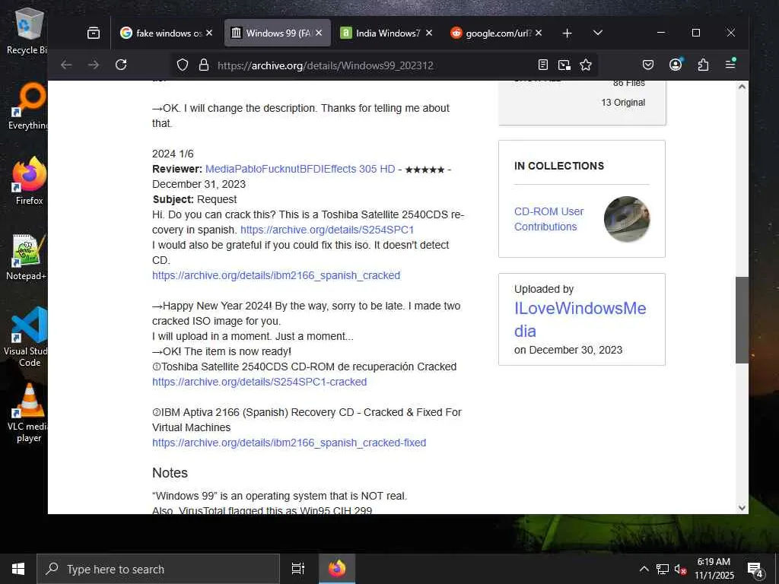
Task: Show hidden system tray icons
Action: (x=644, y=569)
